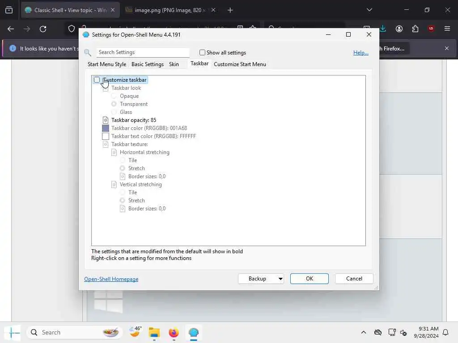Select the Taskbar look row
Image resolution: width=458 pixels, height=343 pixels.
[x=126, y=88]
